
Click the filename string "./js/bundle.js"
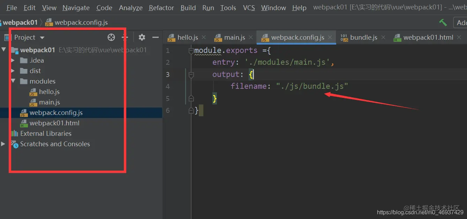click(312, 86)
